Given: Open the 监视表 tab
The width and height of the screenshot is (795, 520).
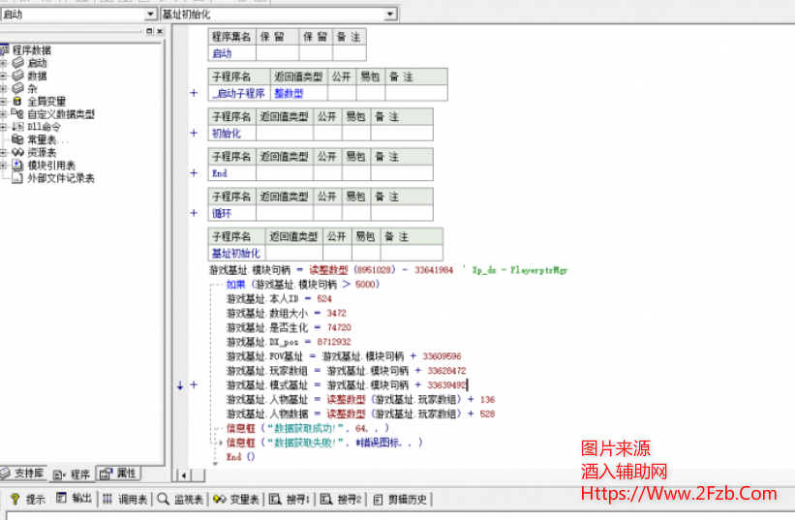Looking at the screenshot, I should [x=180, y=500].
